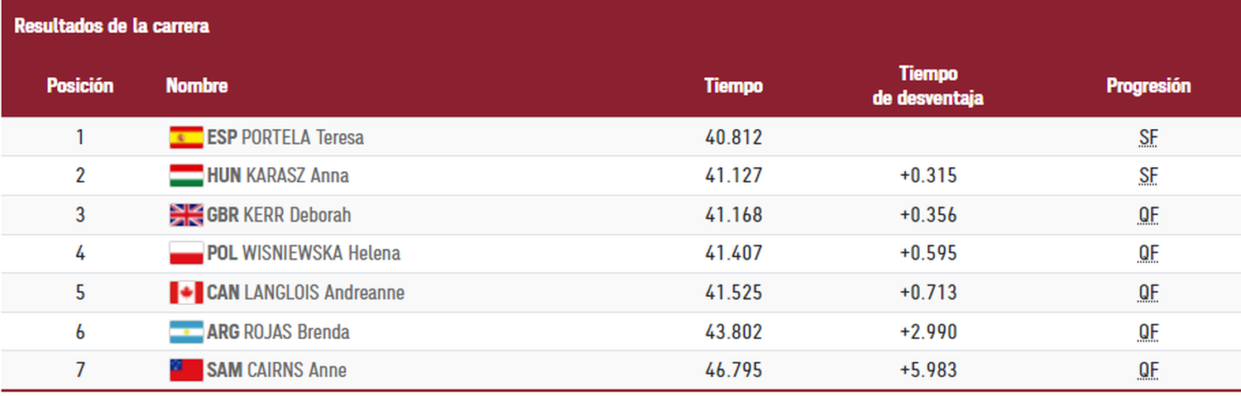Click the QF abbreviation in KERR row
1241x396 pixels.
(1148, 215)
